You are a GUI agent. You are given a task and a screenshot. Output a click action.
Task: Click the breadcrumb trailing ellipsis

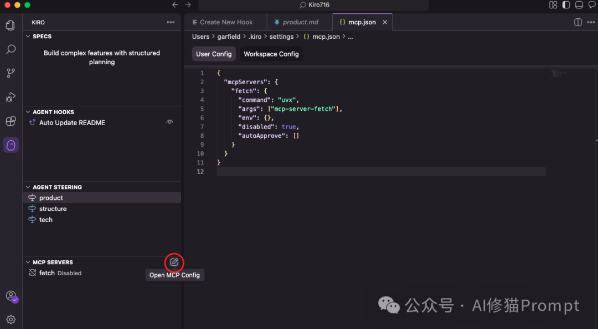[350, 37]
